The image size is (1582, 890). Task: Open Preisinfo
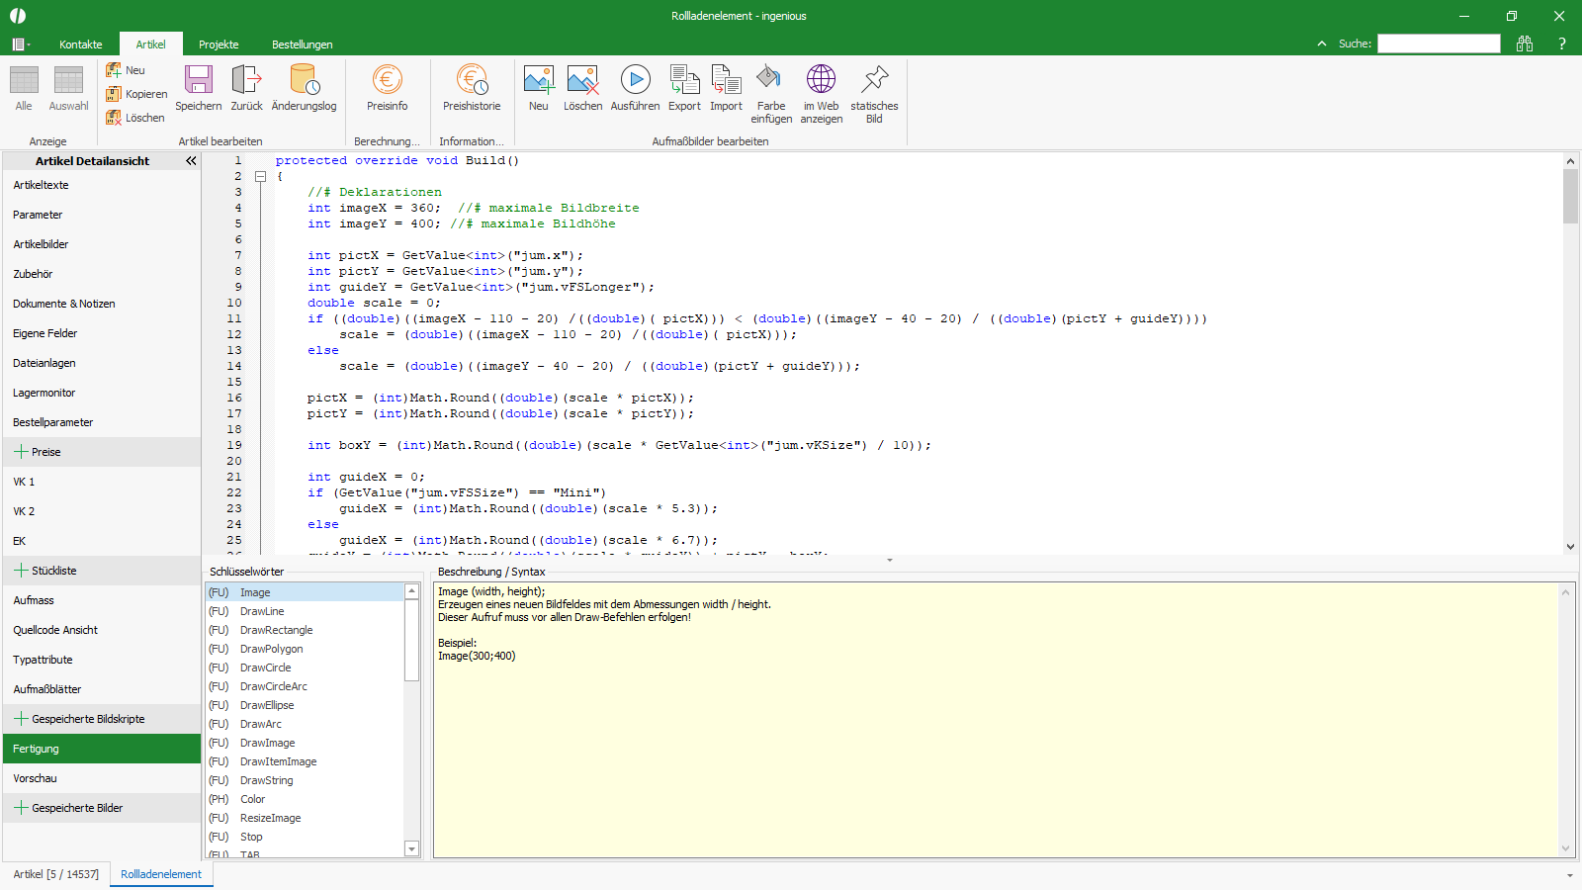(388, 88)
